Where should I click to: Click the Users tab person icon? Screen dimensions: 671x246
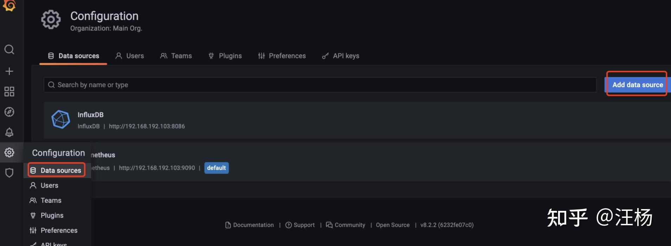pyautogui.click(x=119, y=56)
